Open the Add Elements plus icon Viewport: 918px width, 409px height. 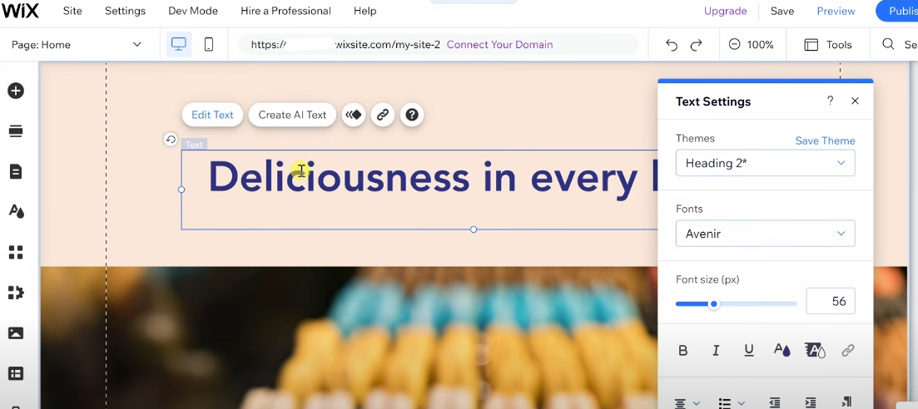16,91
